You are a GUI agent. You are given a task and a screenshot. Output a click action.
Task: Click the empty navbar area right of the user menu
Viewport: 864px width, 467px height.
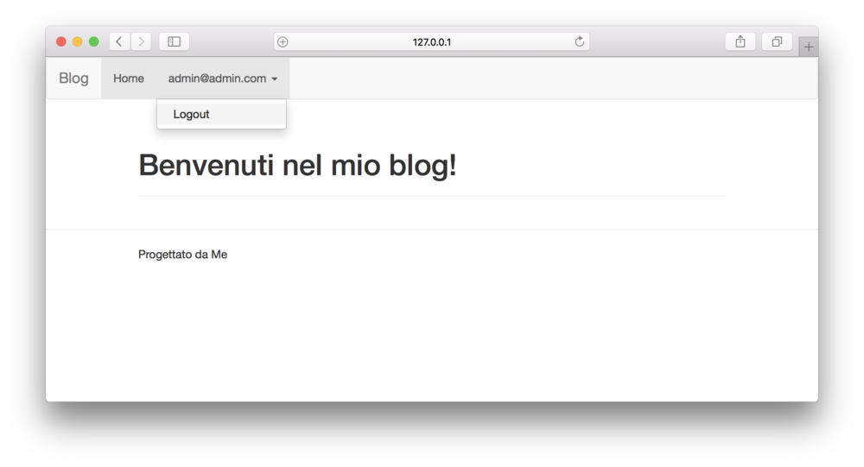(553, 79)
